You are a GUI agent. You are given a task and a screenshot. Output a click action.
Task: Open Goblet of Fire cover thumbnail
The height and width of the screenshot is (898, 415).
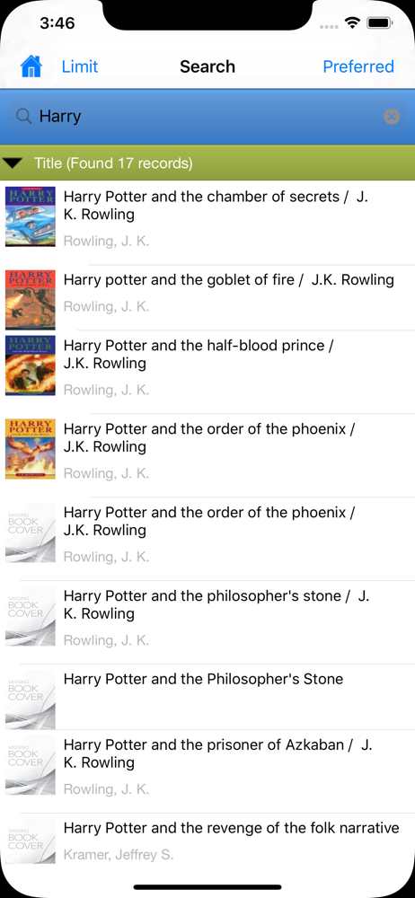coord(31,300)
